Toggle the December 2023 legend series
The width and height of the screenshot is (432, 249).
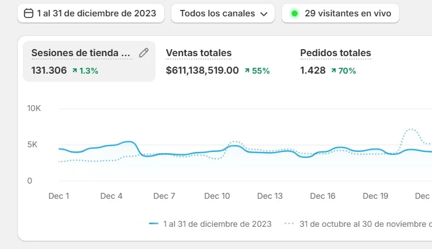click(217, 223)
